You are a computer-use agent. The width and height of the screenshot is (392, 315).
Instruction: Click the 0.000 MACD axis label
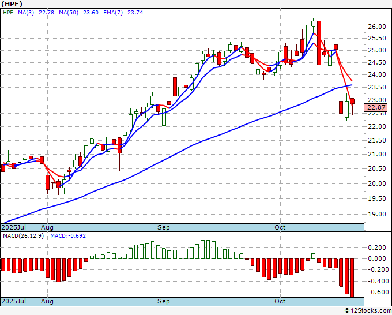tap(377, 258)
